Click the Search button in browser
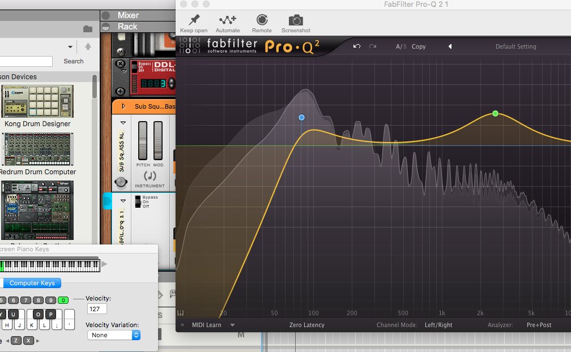 [74, 61]
